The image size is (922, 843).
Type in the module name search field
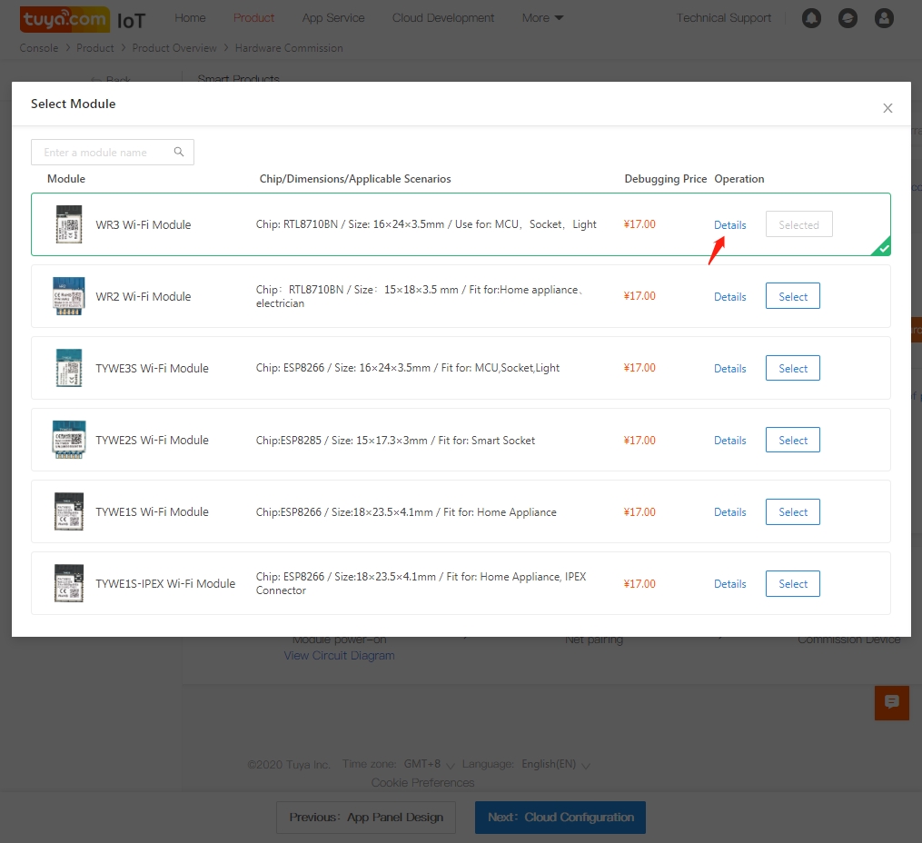point(104,152)
